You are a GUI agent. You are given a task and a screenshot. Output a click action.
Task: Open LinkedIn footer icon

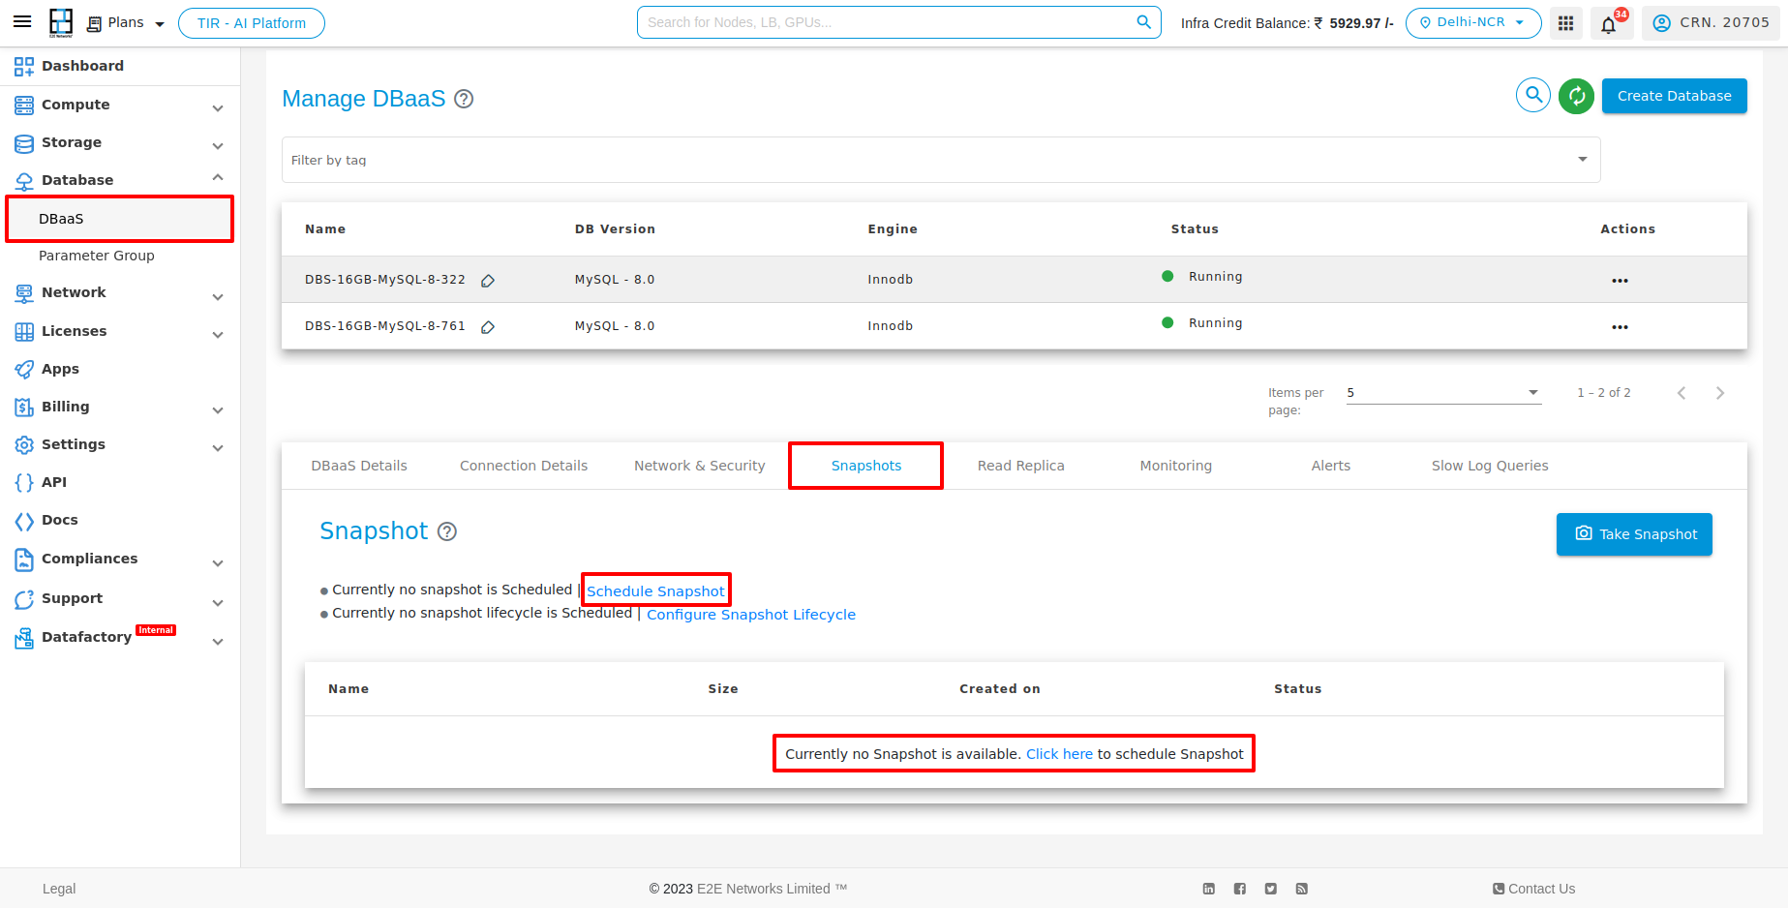(x=1209, y=889)
